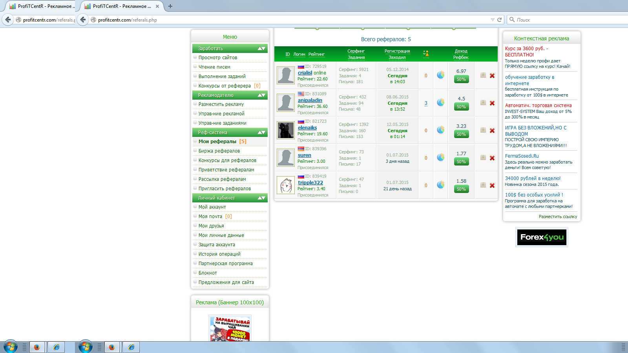Open tripple322 cartoon avatar

[286, 185]
